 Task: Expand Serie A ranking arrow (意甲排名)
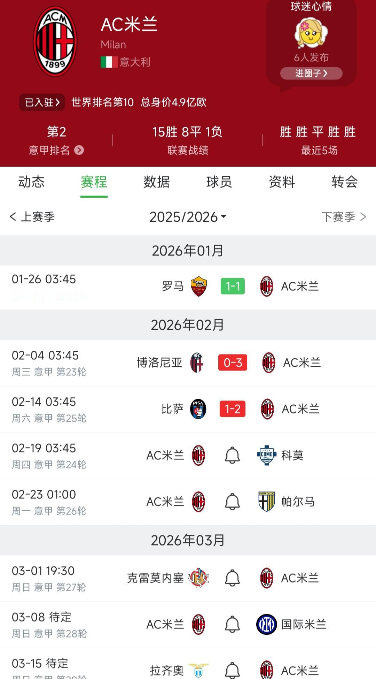click(79, 150)
